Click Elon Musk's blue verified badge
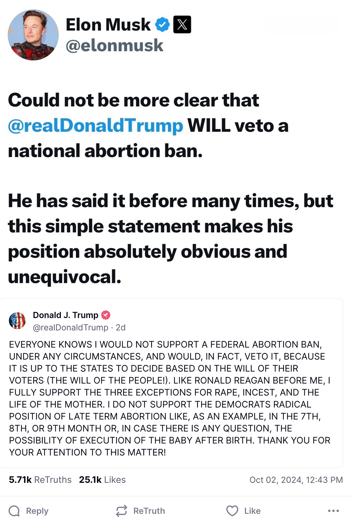The image size is (352, 522). pyautogui.click(x=162, y=24)
